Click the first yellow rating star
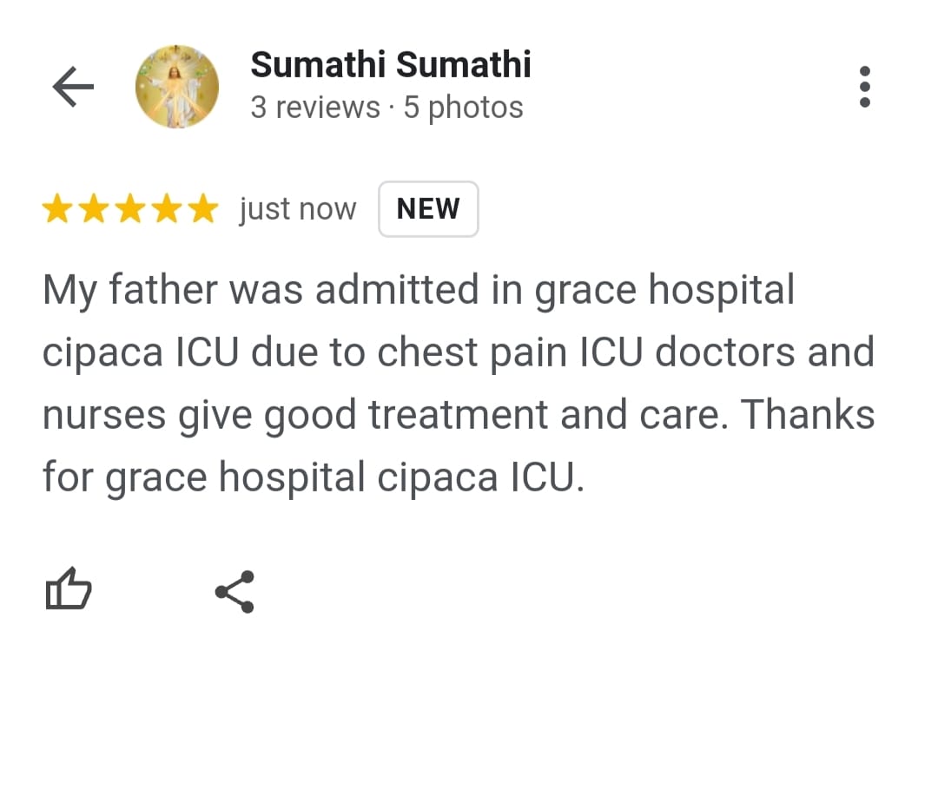The height and width of the screenshot is (803, 938). pos(57,209)
